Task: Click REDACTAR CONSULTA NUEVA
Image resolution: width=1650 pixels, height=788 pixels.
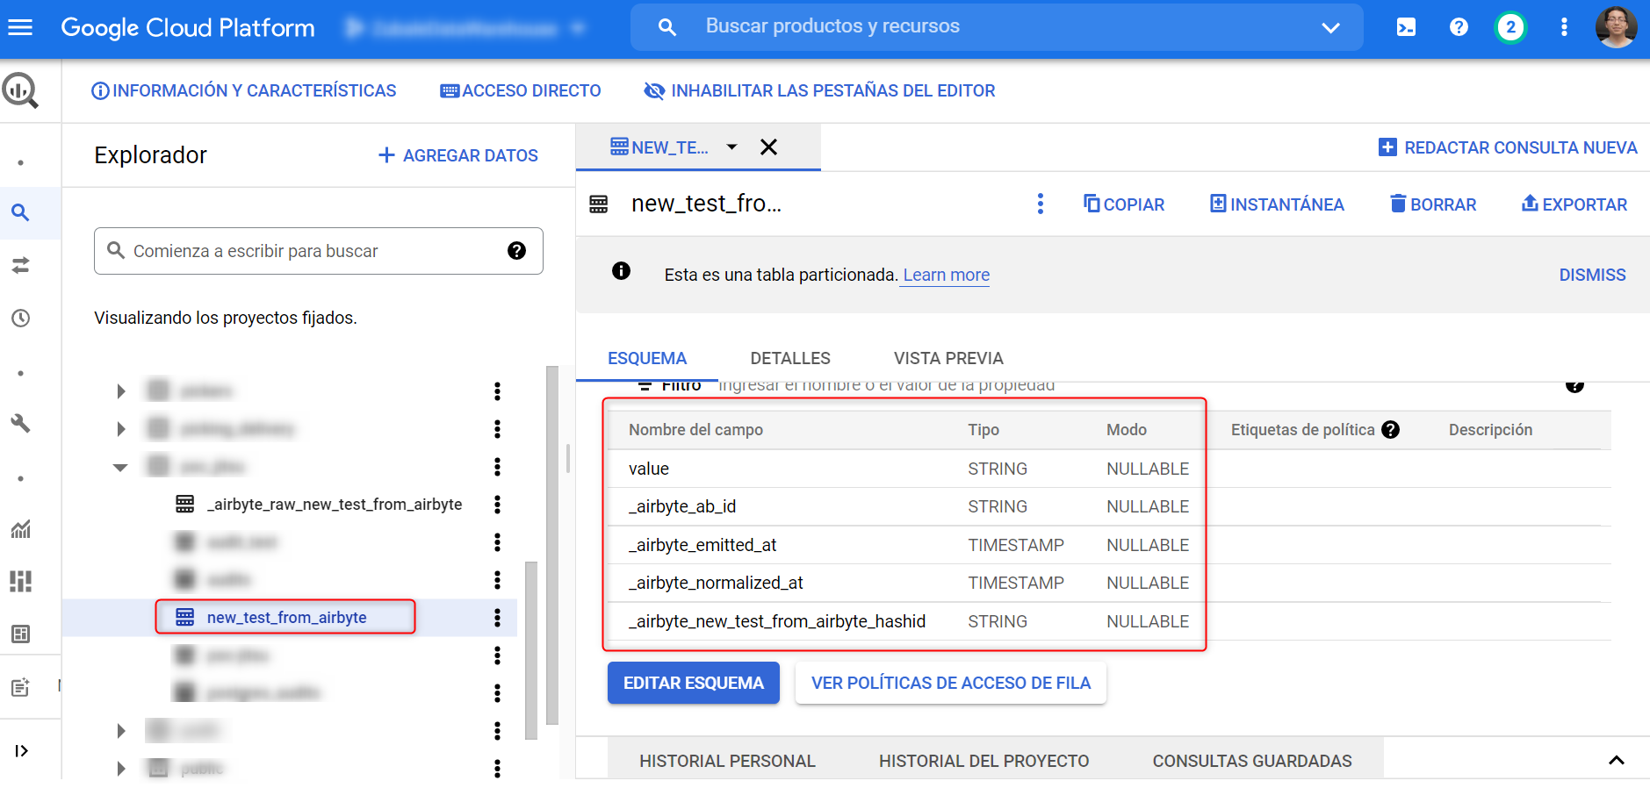Action: [x=1508, y=147]
